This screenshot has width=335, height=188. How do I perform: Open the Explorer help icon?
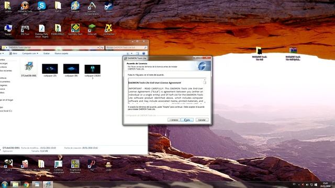pyautogui.click(x=144, y=53)
